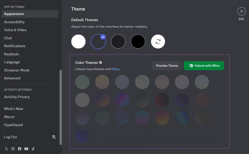Open the Instagram social icon
Viewport: 249px width, 154px height.
pos(13,149)
